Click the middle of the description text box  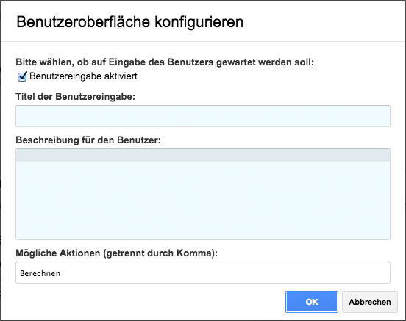click(x=203, y=194)
